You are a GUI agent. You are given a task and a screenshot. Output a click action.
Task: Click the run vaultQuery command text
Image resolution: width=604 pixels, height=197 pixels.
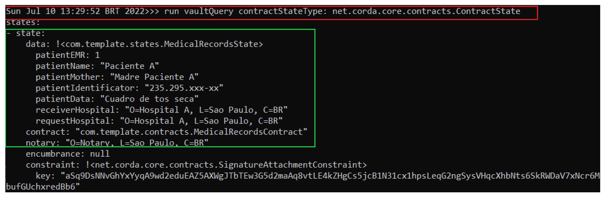tap(199, 11)
